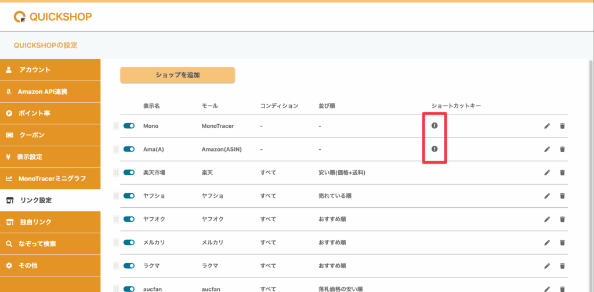Image resolution: width=594 pixels, height=292 pixels.
Task: Open その他 settings
Action: pyautogui.click(x=50, y=266)
